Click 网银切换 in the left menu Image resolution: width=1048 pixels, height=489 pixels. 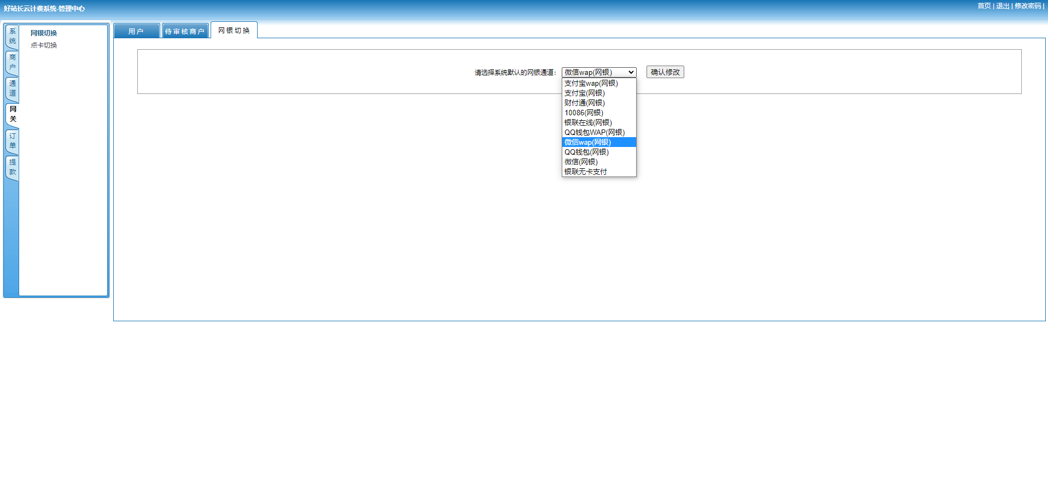point(44,33)
